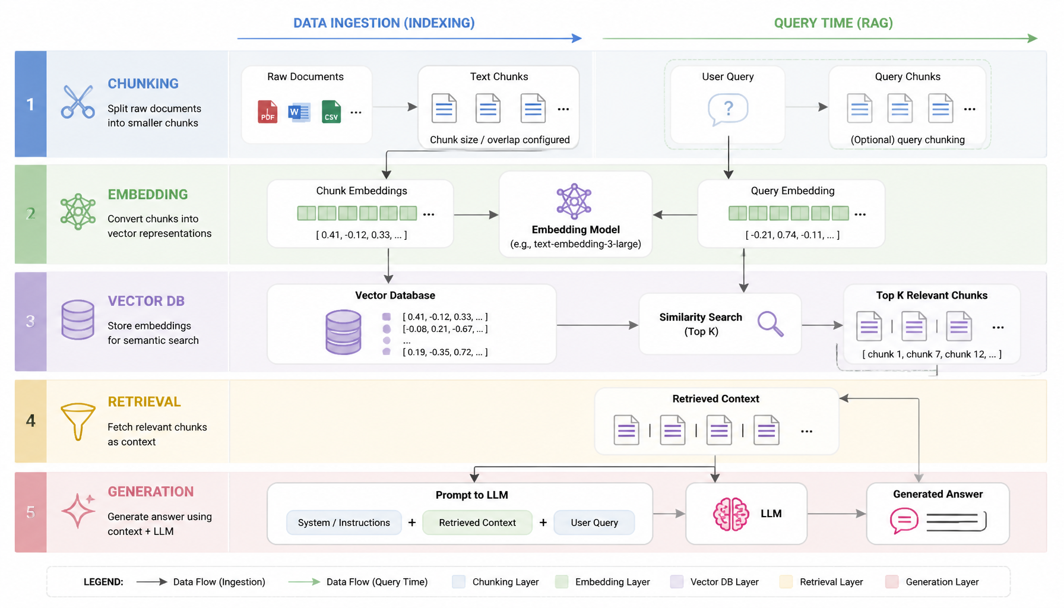Click the first document icon in Text Chunks
This screenshot has width=1064, height=608.
444,109
